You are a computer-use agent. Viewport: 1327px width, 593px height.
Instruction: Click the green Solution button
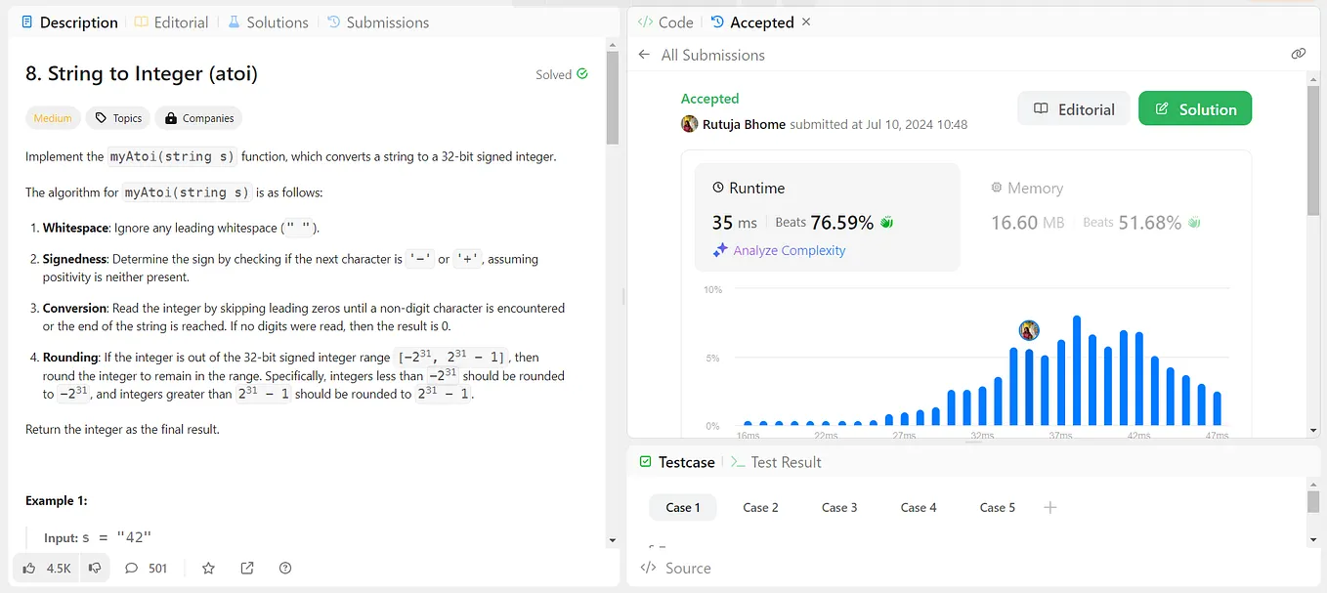(1195, 108)
